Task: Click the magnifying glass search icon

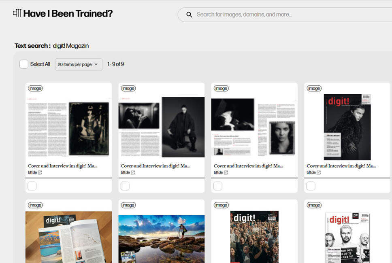Action: click(x=189, y=15)
